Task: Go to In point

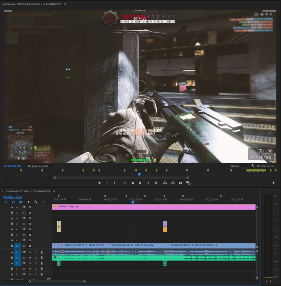Action: click(125, 183)
